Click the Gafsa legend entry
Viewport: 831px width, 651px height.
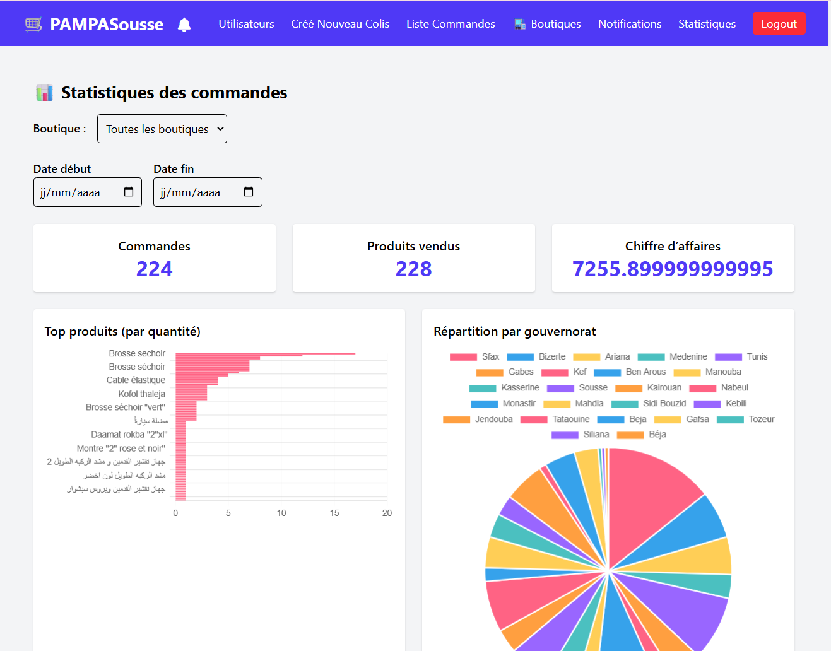(681, 419)
